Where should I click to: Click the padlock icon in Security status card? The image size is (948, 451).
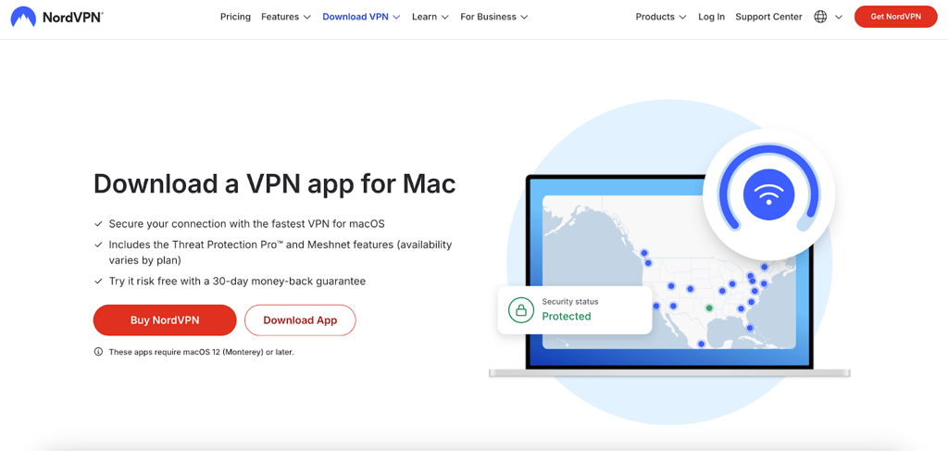point(520,310)
